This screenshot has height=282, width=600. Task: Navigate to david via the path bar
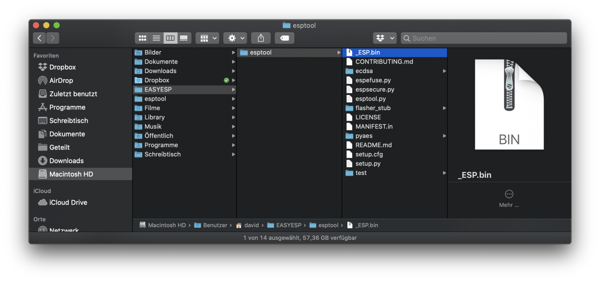pos(252,225)
